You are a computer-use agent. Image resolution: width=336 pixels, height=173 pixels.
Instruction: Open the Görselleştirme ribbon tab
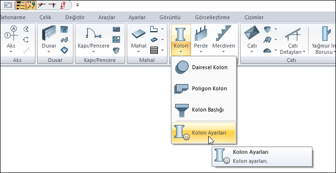point(212,17)
